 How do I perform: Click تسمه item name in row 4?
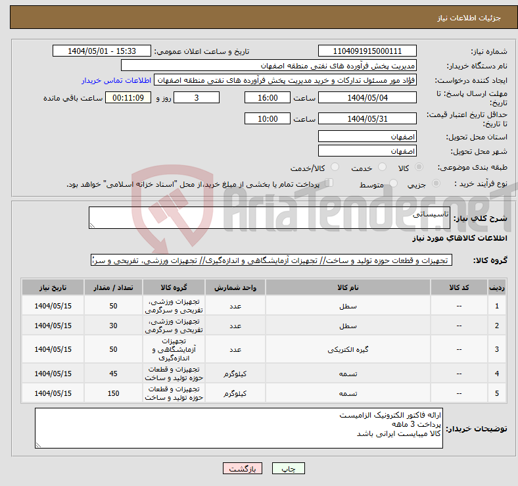point(348,374)
